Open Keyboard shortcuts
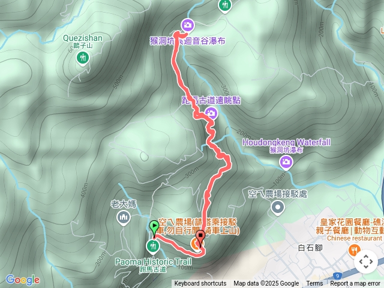384x288 pixels. coord(200,284)
